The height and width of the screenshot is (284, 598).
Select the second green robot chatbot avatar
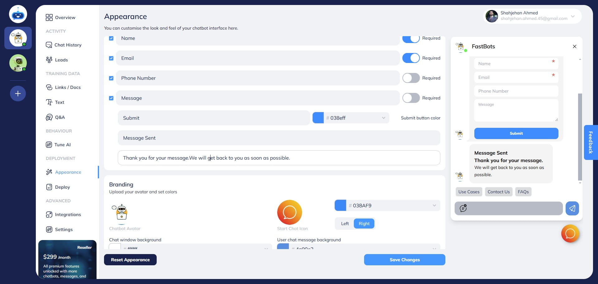pos(18,63)
